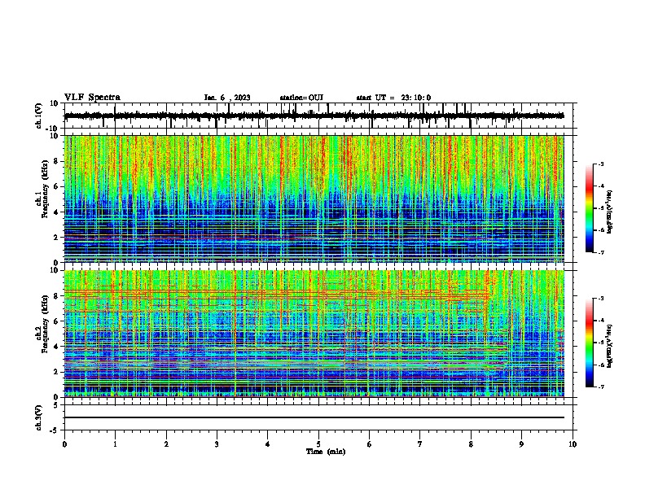Click the ch.1 spectrogram color scale bar

click(x=590, y=208)
